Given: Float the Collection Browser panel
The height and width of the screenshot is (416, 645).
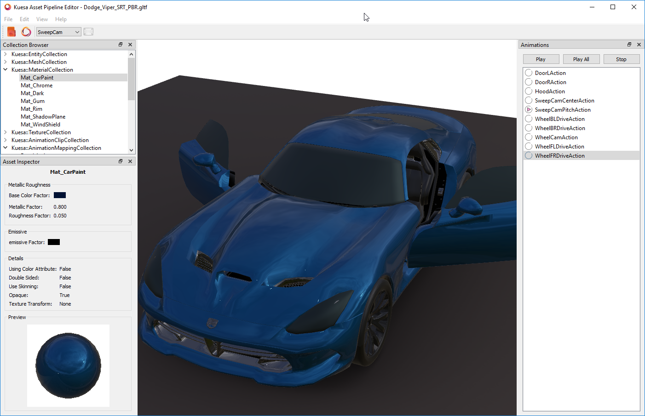Looking at the screenshot, I should click(121, 45).
